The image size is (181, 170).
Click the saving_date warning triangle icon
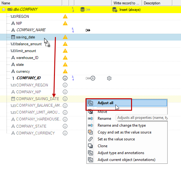coord(65,37)
